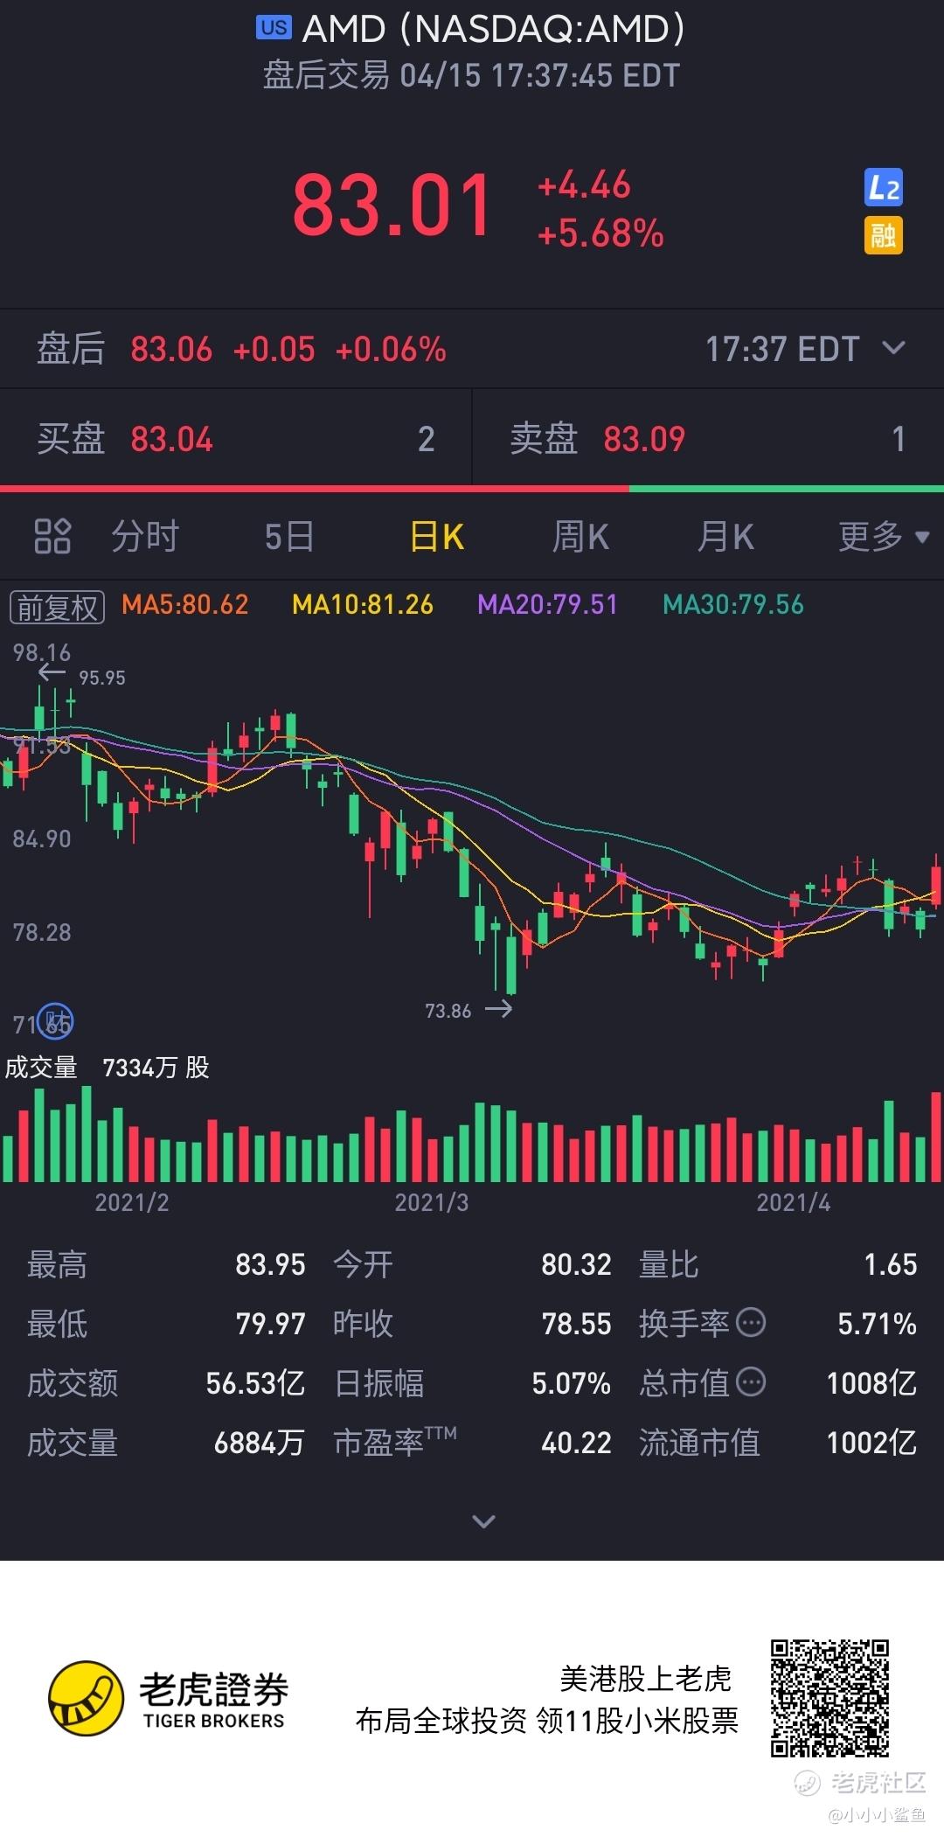Image resolution: width=944 pixels, height=1837 pixels.
Task: Tap the 盘后 83.06 after-hours quote
Action: (x=241, y=349)
